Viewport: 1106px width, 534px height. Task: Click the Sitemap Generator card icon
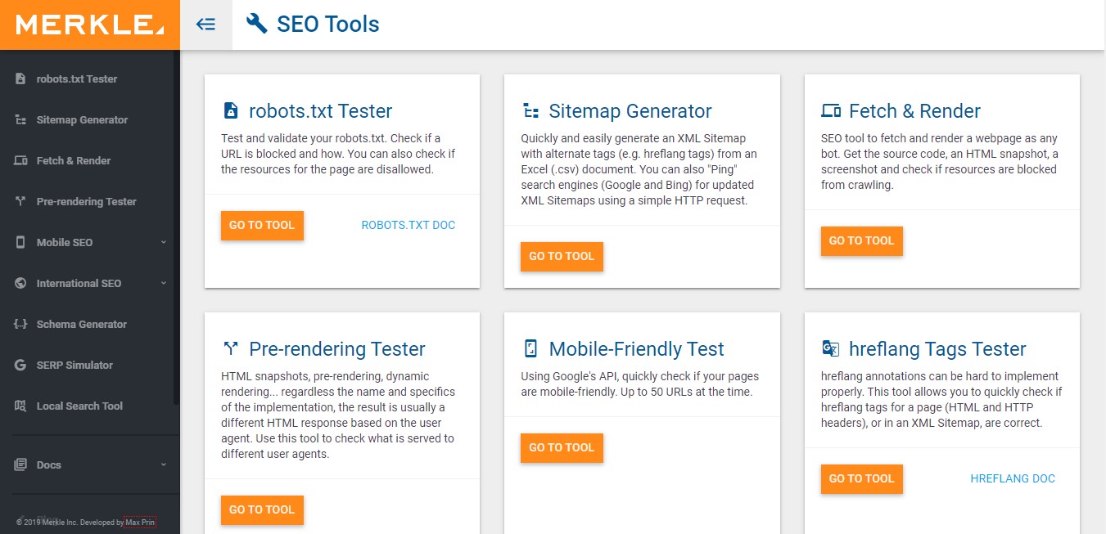click(x=530, y=111)
